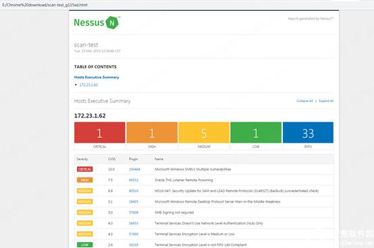
Task: Open the plugin link for Encryption Level is Medium or Low
Action: click(134, 234)
